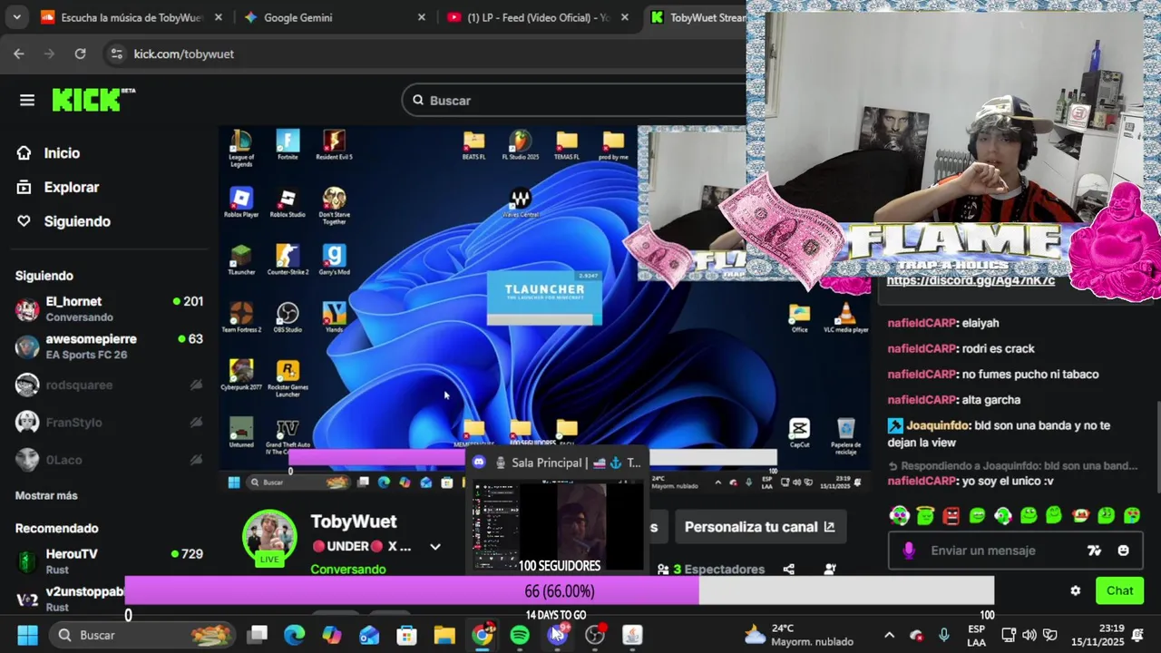
Task: Open Outlook from taskbar
Action: (x=370, y=635)
